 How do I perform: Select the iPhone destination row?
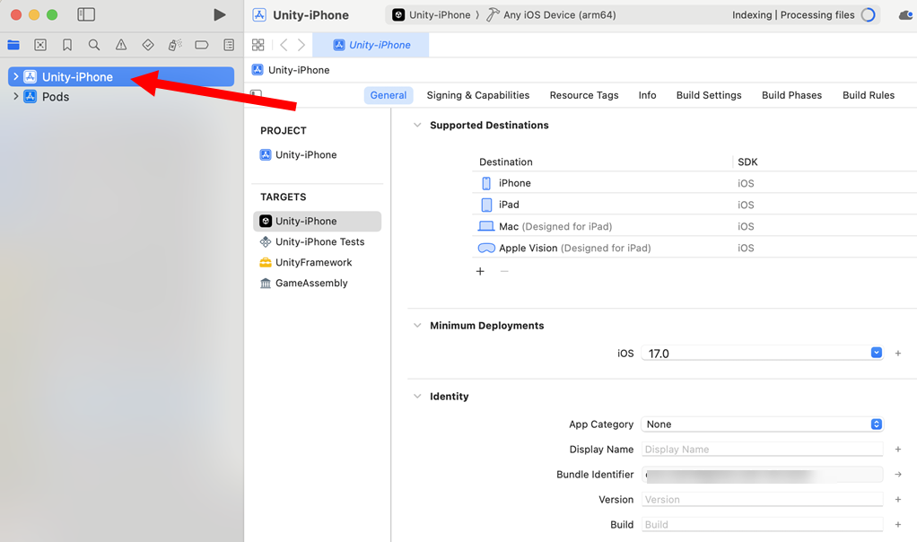[x=694, y=183]
